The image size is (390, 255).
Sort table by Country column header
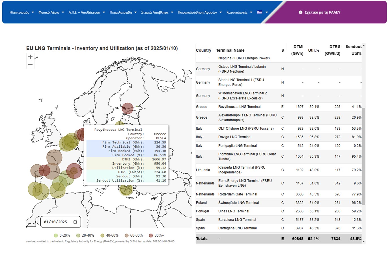point(204,50)
